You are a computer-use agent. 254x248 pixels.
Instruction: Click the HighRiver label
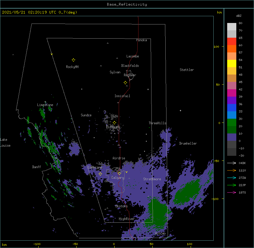tap(127, 219)
